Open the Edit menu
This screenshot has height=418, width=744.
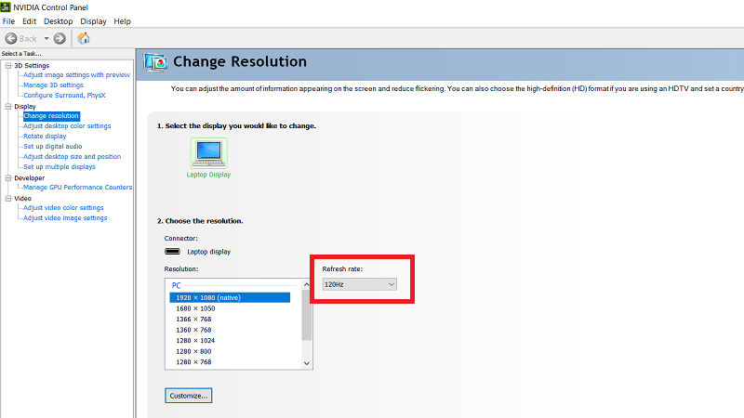[29, 21]
